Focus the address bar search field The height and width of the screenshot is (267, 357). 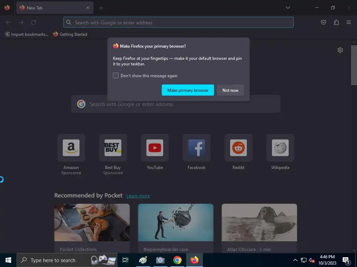178,23
